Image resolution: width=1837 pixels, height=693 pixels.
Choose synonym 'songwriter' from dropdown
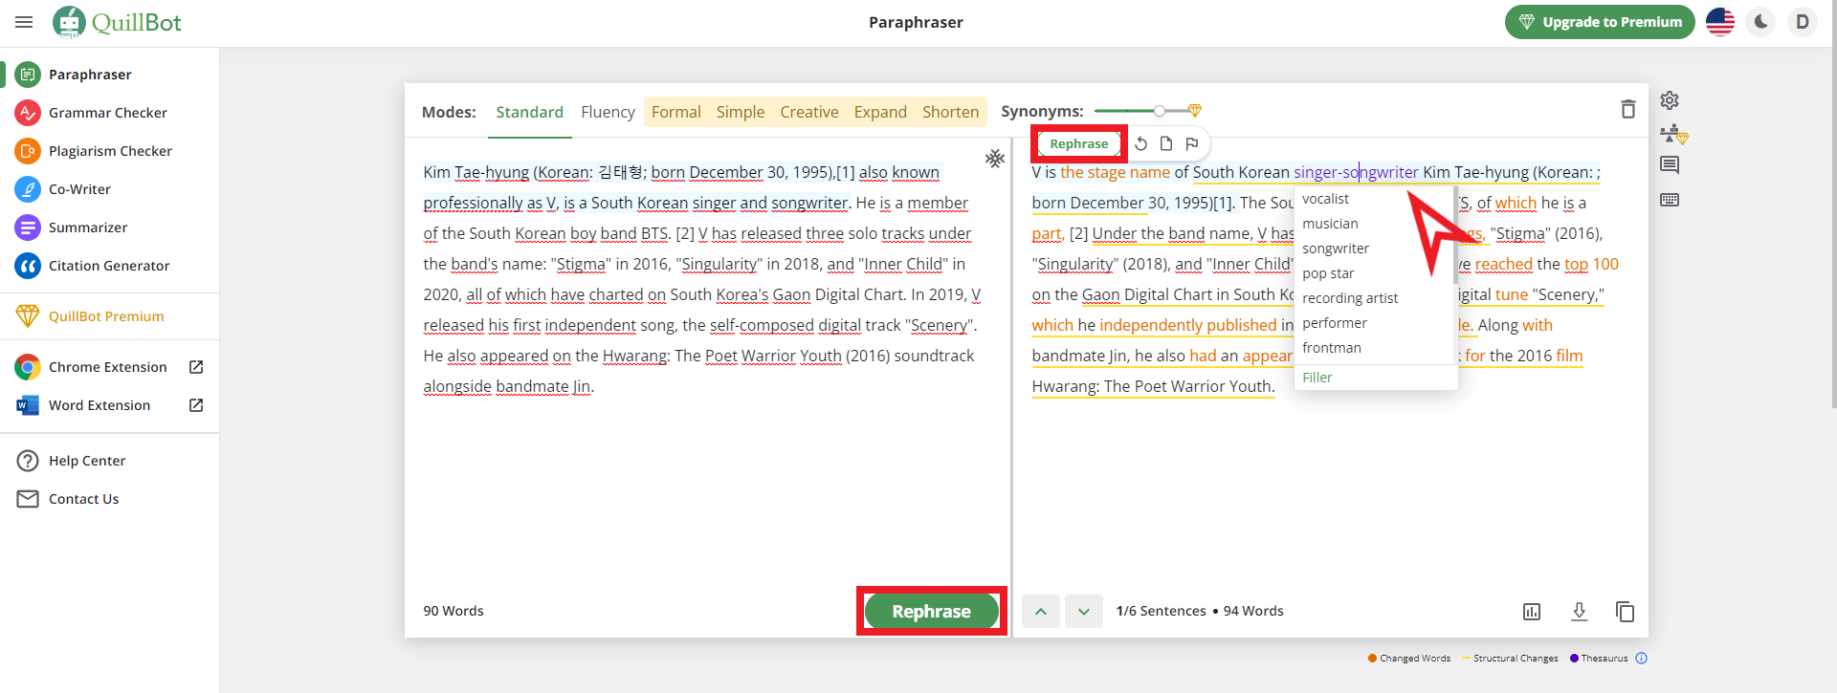click(1336, 249)
